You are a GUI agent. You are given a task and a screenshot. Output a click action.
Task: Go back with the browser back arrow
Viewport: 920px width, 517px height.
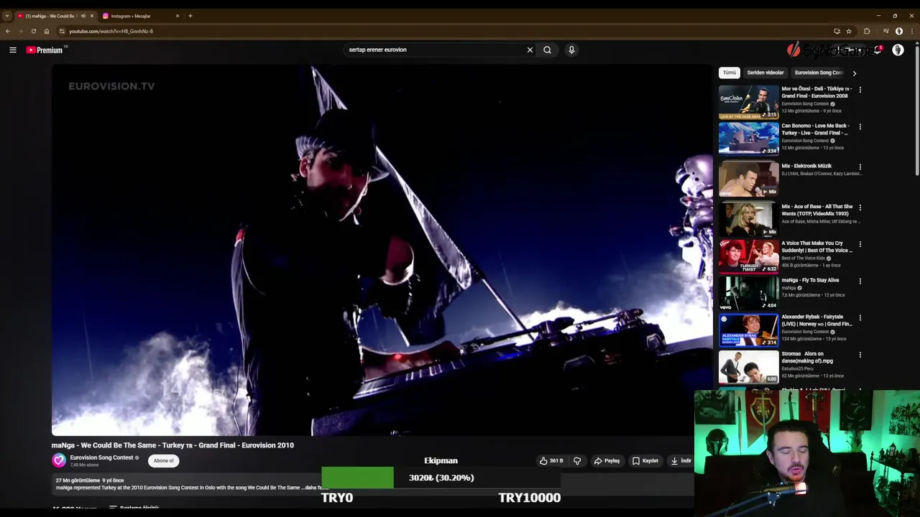click(x=8, y=31)
